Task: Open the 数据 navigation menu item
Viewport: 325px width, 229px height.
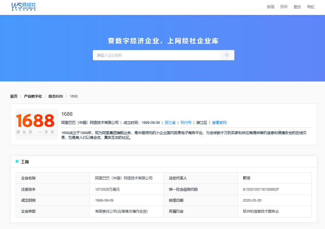Action: tap(271, 7)
